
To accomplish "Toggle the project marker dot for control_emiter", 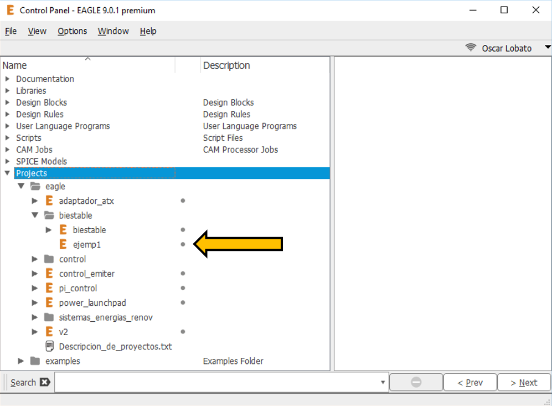I will (x=183, y=274).
